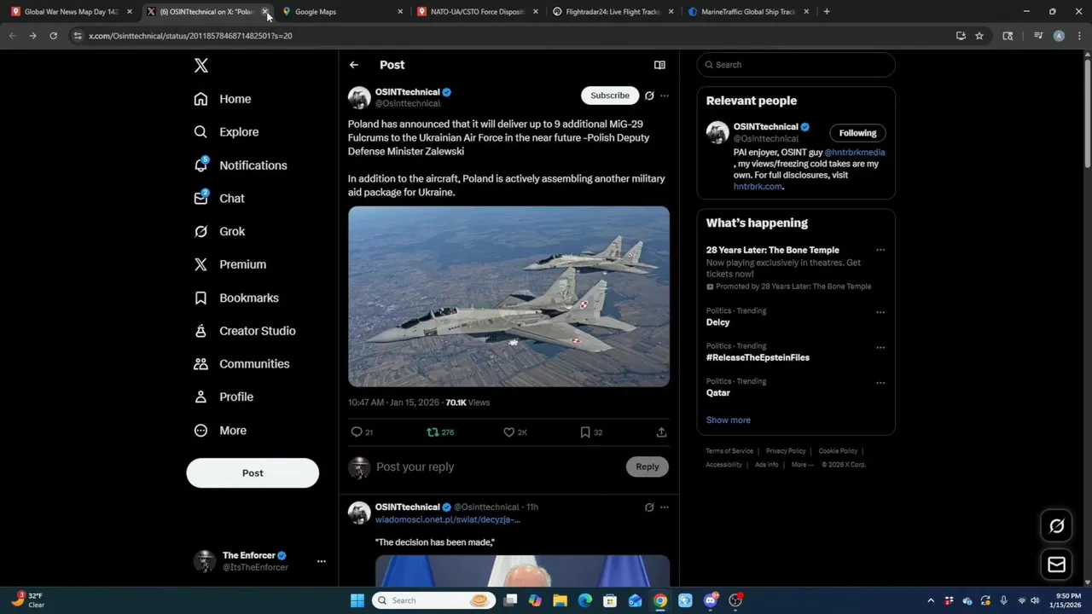Repost the tweet with 276 reposts
The height and width of the screenshot is (614, 1092).
tap(440, 432)
